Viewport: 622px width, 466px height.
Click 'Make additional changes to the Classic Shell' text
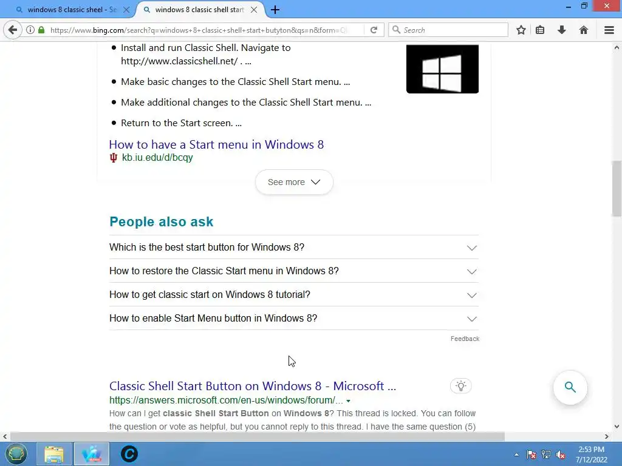(x=246, y=103)
